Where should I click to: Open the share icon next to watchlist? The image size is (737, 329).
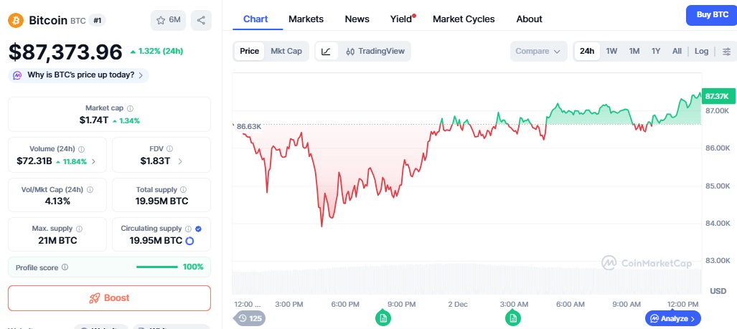[201, 20]
